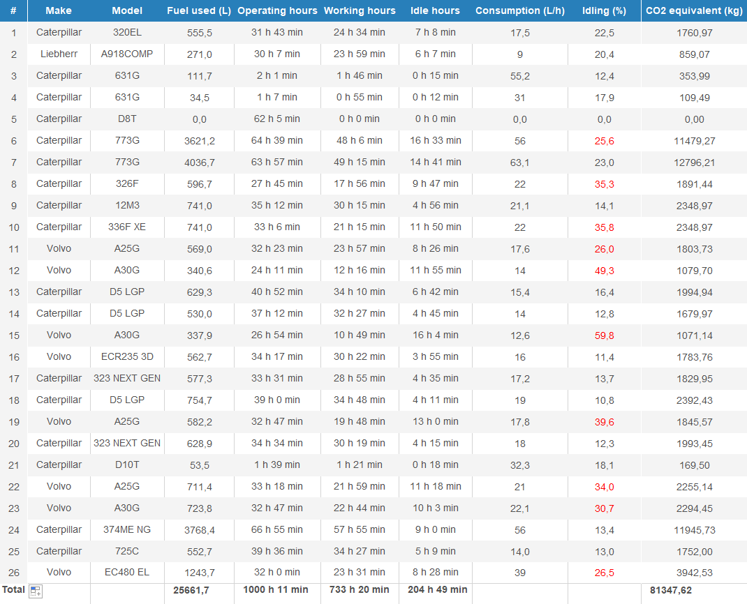Image resolution: width=747 pixels, height=604 pixels.
Task: Click model cell EC480 EL
Action: click(x=127, y=572)
